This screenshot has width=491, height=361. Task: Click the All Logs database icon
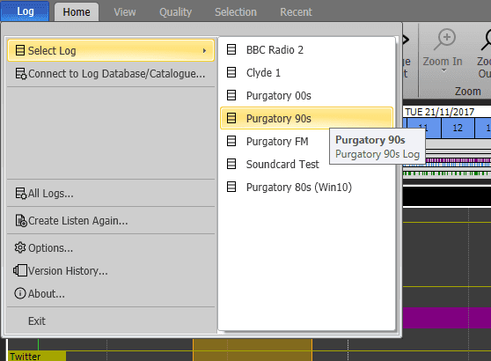tap(21, 194)
